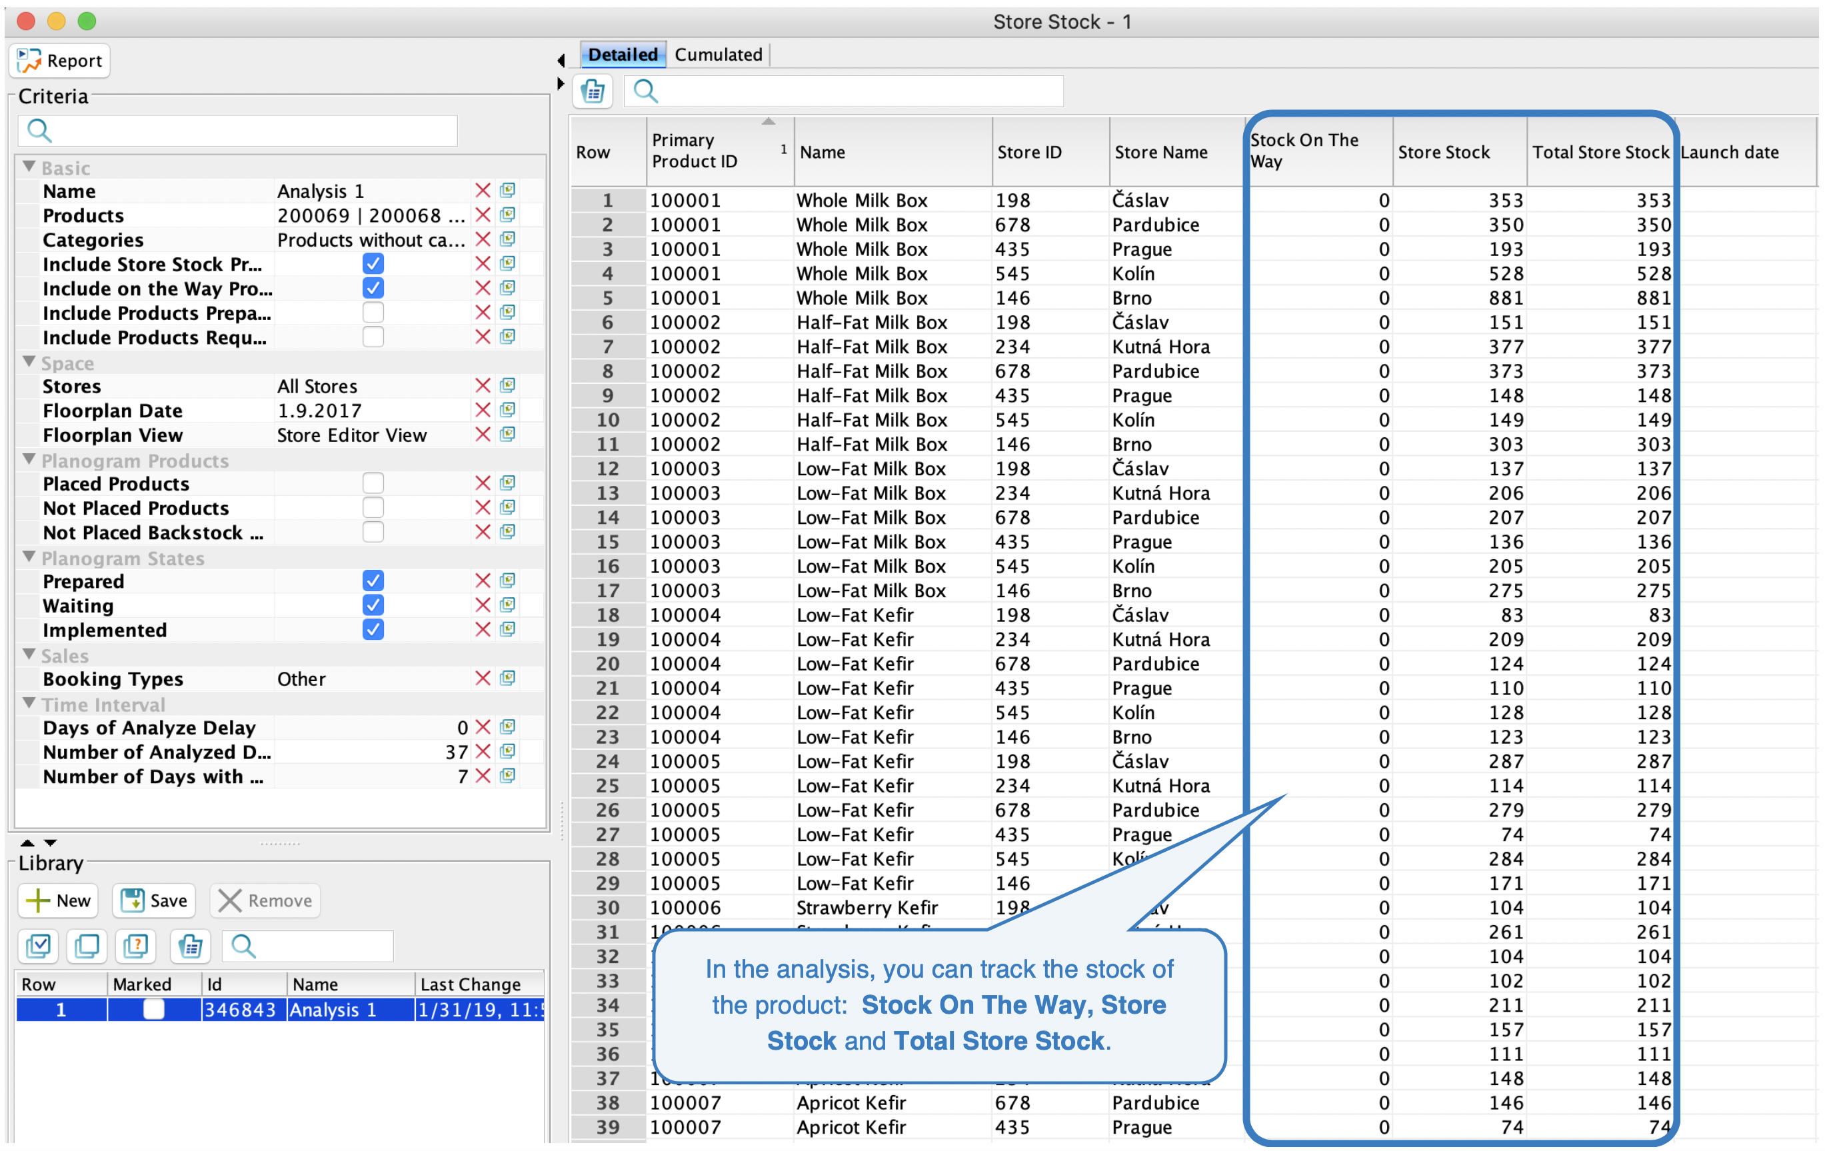The width and height of the screenshot is (1825, 1151).
Task: Click the Save library button
Action: [155, 900]
